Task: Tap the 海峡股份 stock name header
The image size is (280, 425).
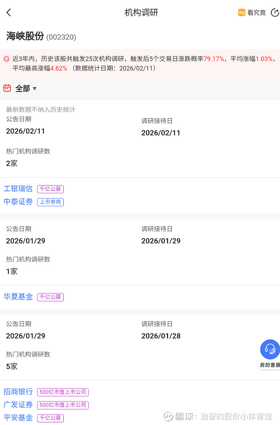Action: [x=25, y=36]
